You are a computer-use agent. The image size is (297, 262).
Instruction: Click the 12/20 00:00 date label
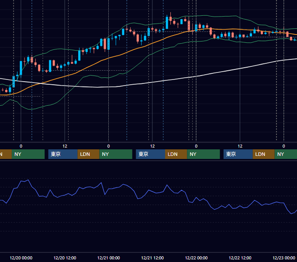point(21,258)
